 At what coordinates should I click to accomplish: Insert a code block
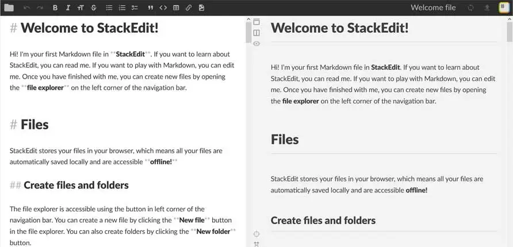point(163,7)
